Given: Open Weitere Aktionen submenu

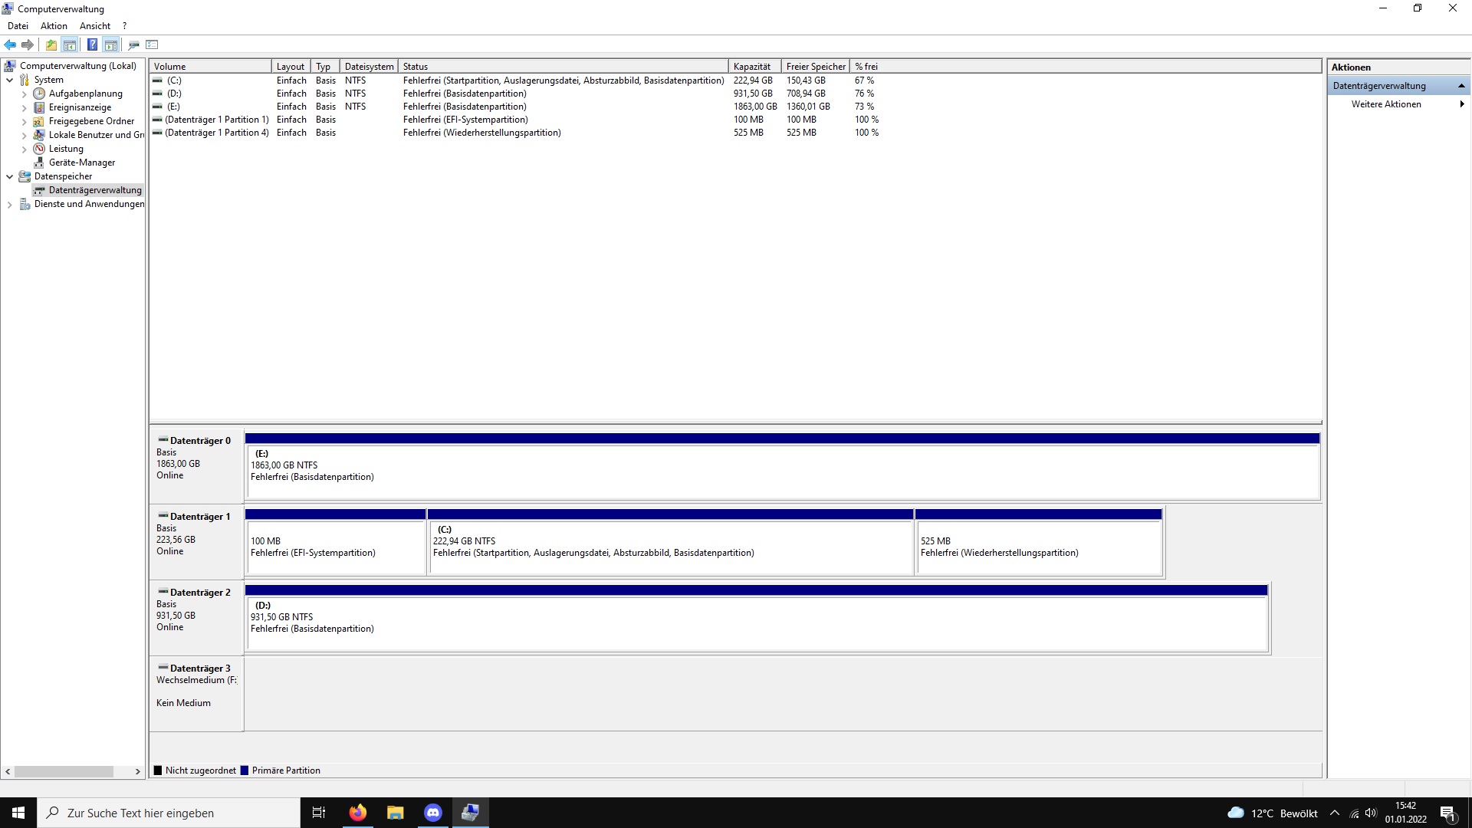Looking at the screenshot, I should [x=1386, y=104].
